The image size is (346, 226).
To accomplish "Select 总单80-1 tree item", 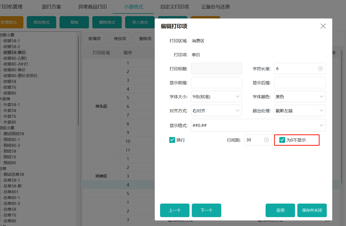I will point(12,197).
